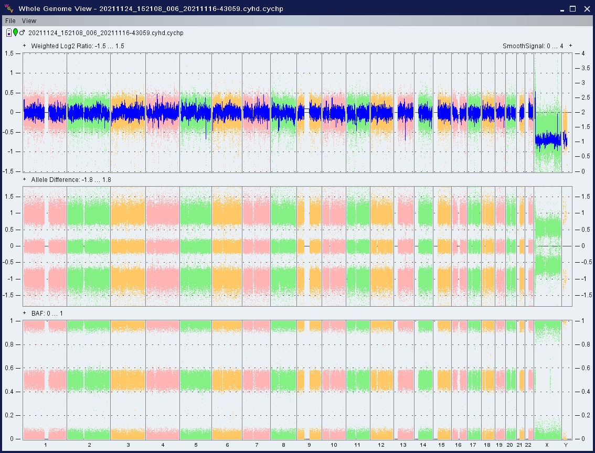
Task: Click the male gender symbol icon
Action: [22, 33]
